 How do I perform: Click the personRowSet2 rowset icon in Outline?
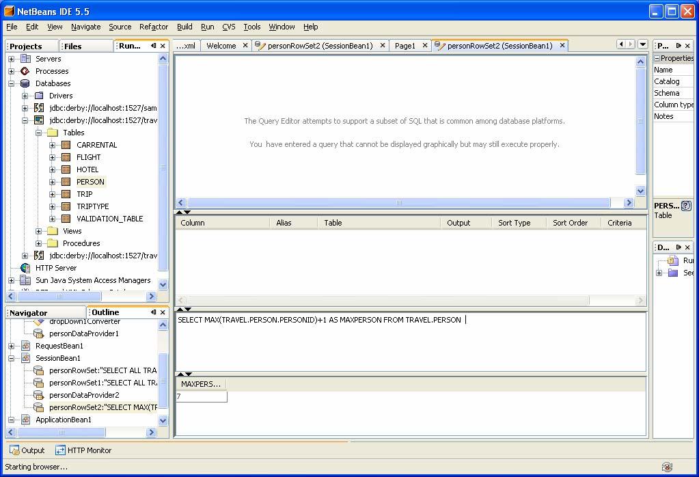39,407
